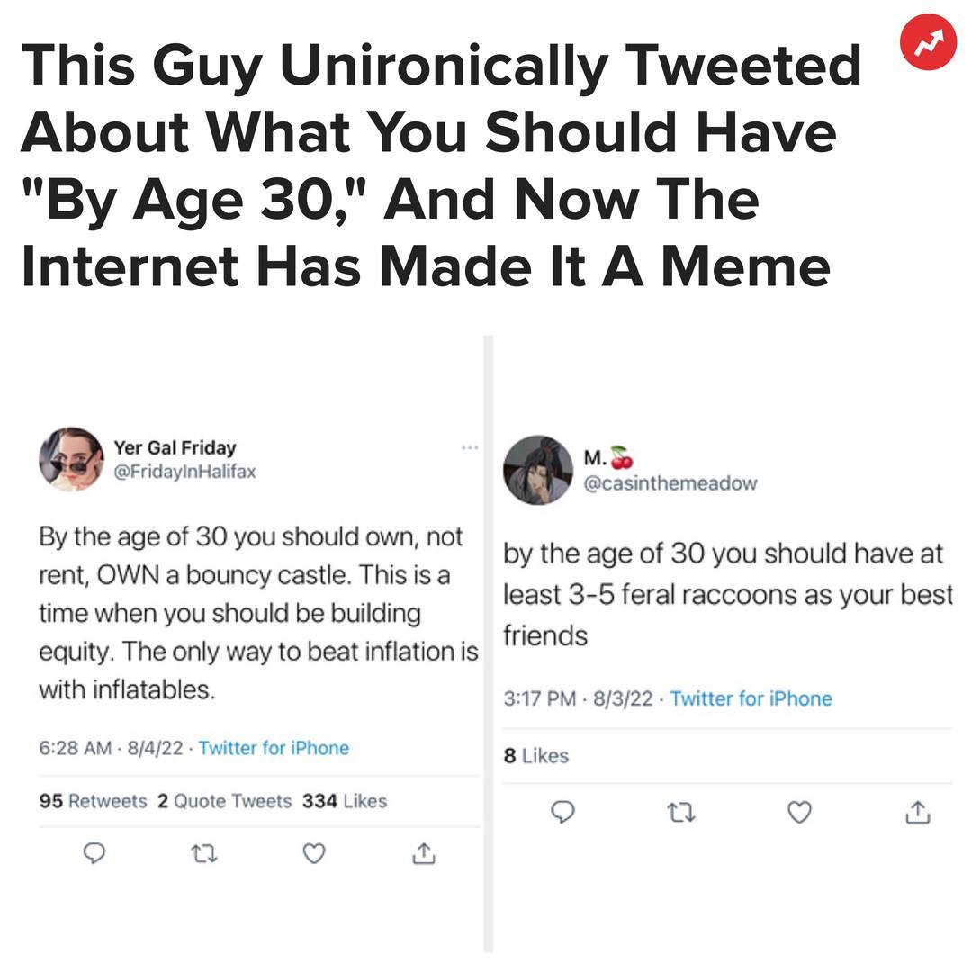View the 2 Quote Tweets
Screen dimensions: 972x972
[225, 801]
